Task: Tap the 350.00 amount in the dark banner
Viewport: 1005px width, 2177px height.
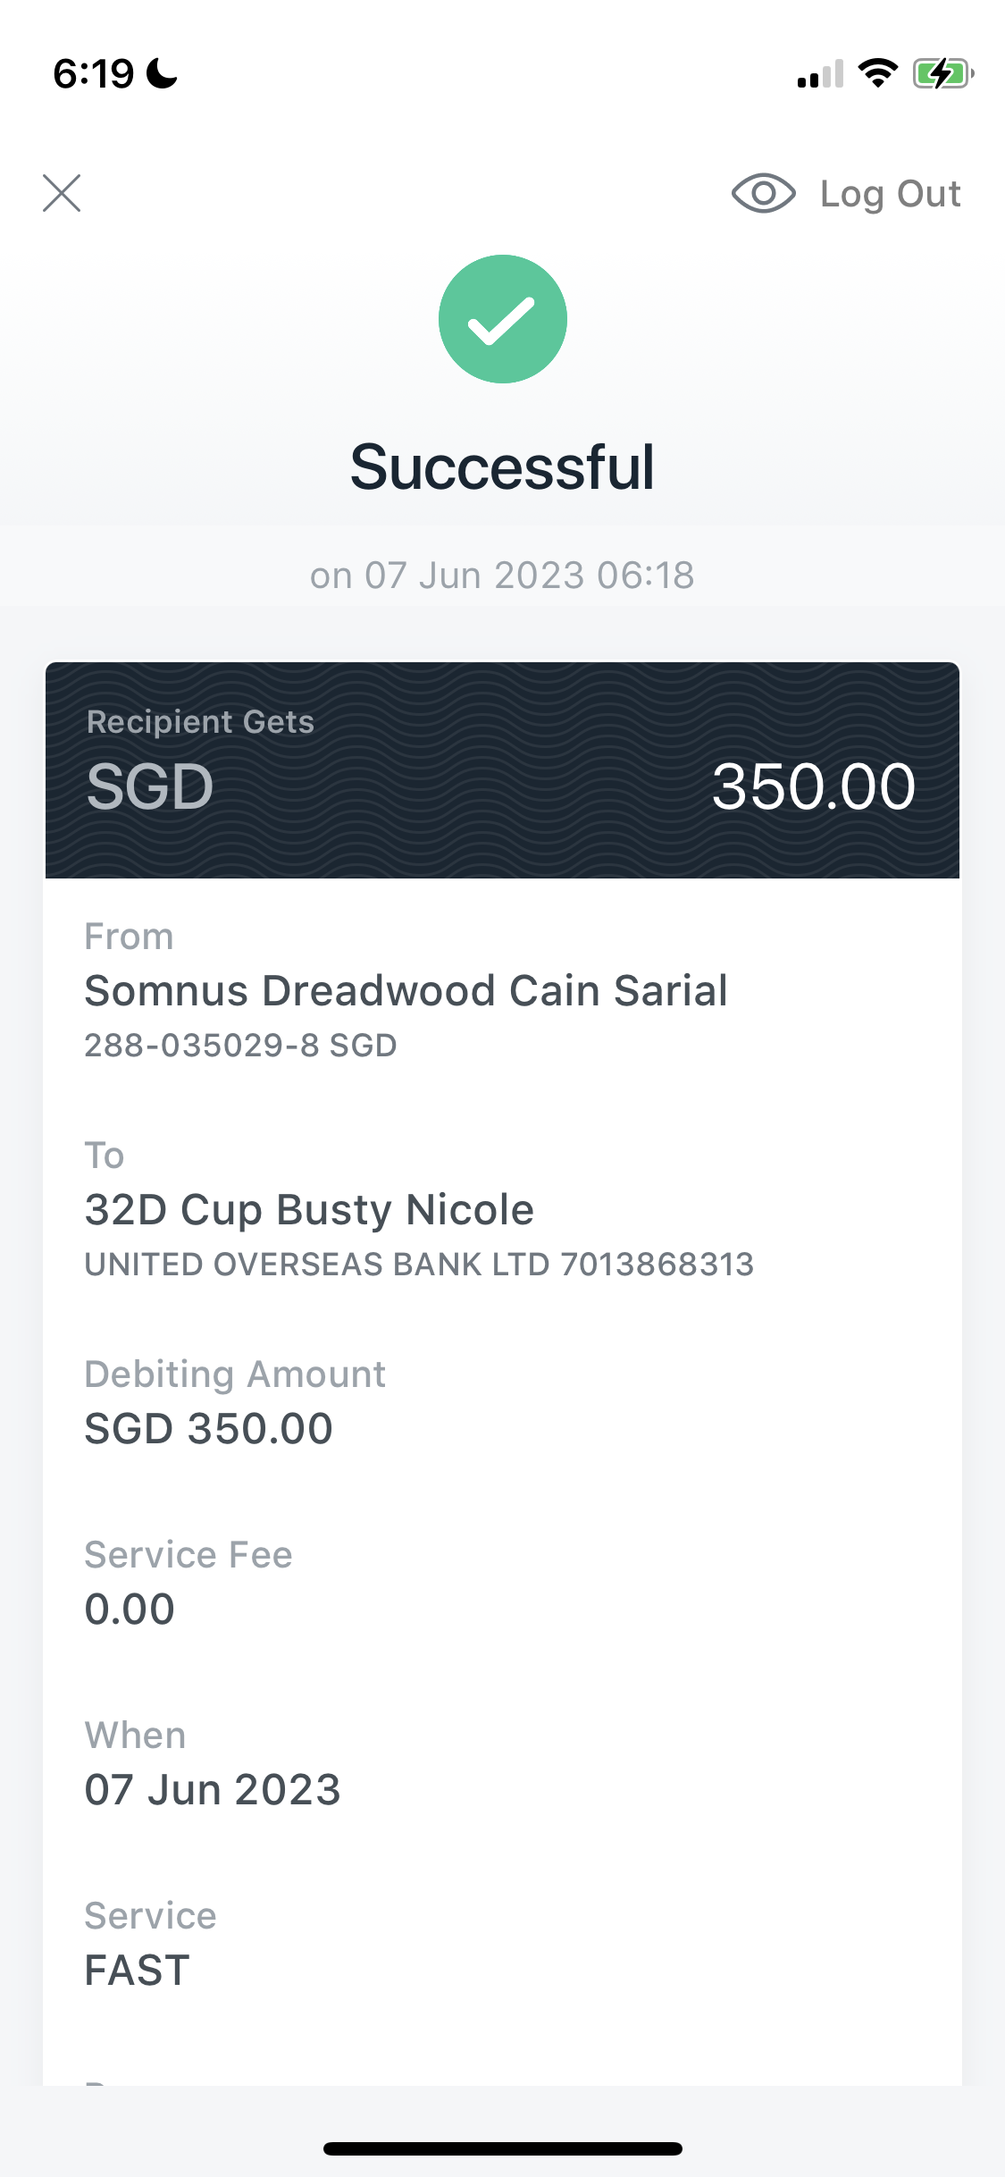Action: click(814, 787)
